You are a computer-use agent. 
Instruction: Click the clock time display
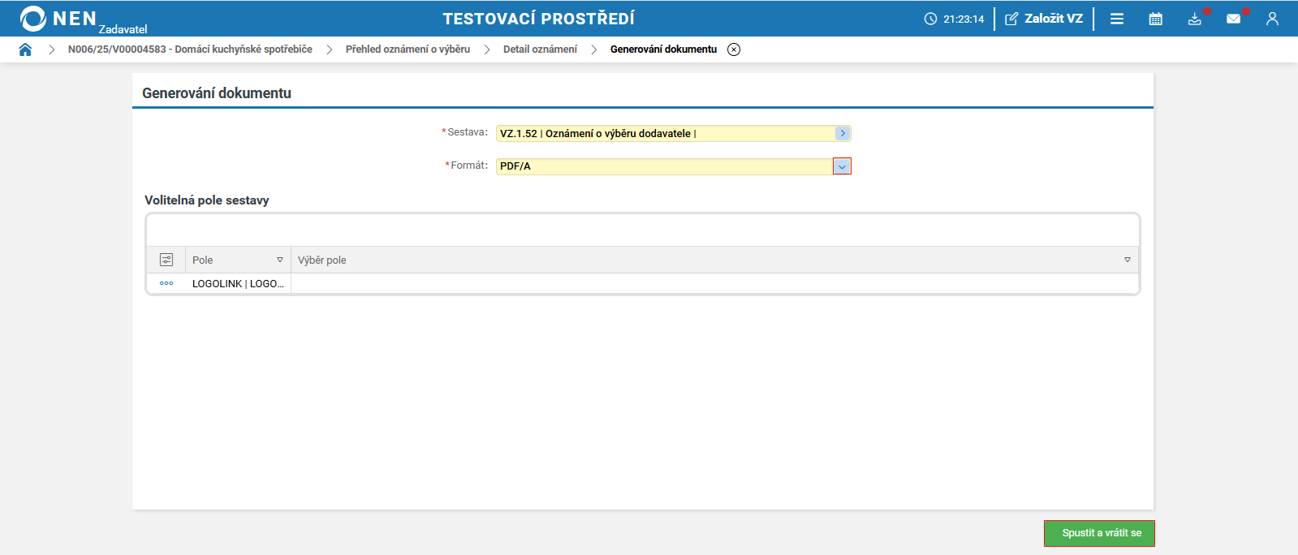click(x=955, y=19)
